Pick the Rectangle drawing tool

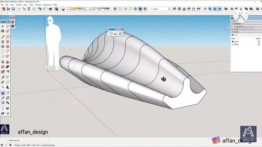pyautogui.click(x=3, y=42)
